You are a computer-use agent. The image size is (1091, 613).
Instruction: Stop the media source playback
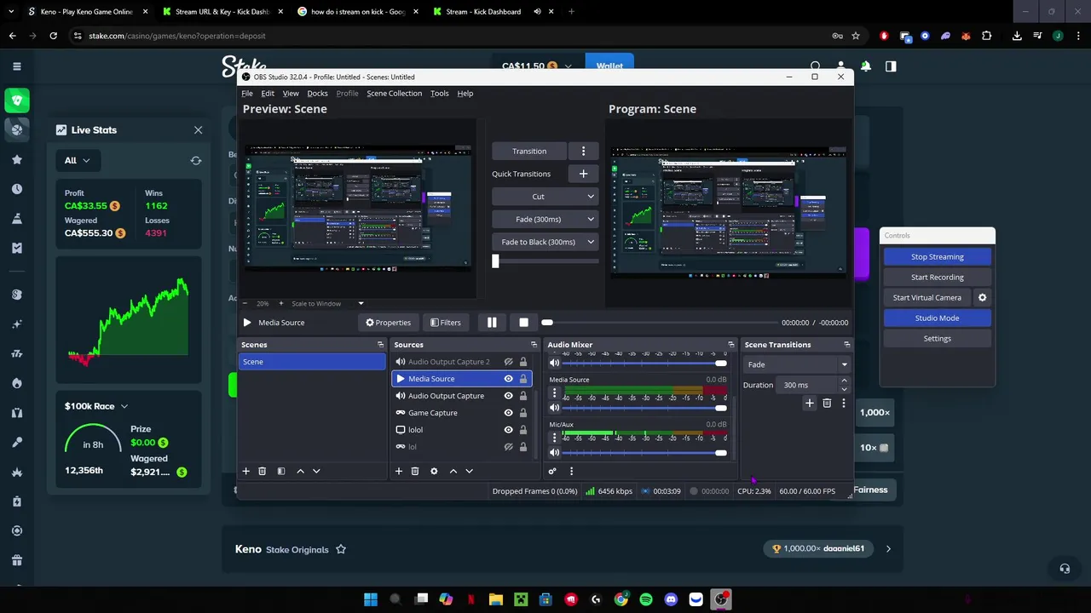[x=523, y=323]
